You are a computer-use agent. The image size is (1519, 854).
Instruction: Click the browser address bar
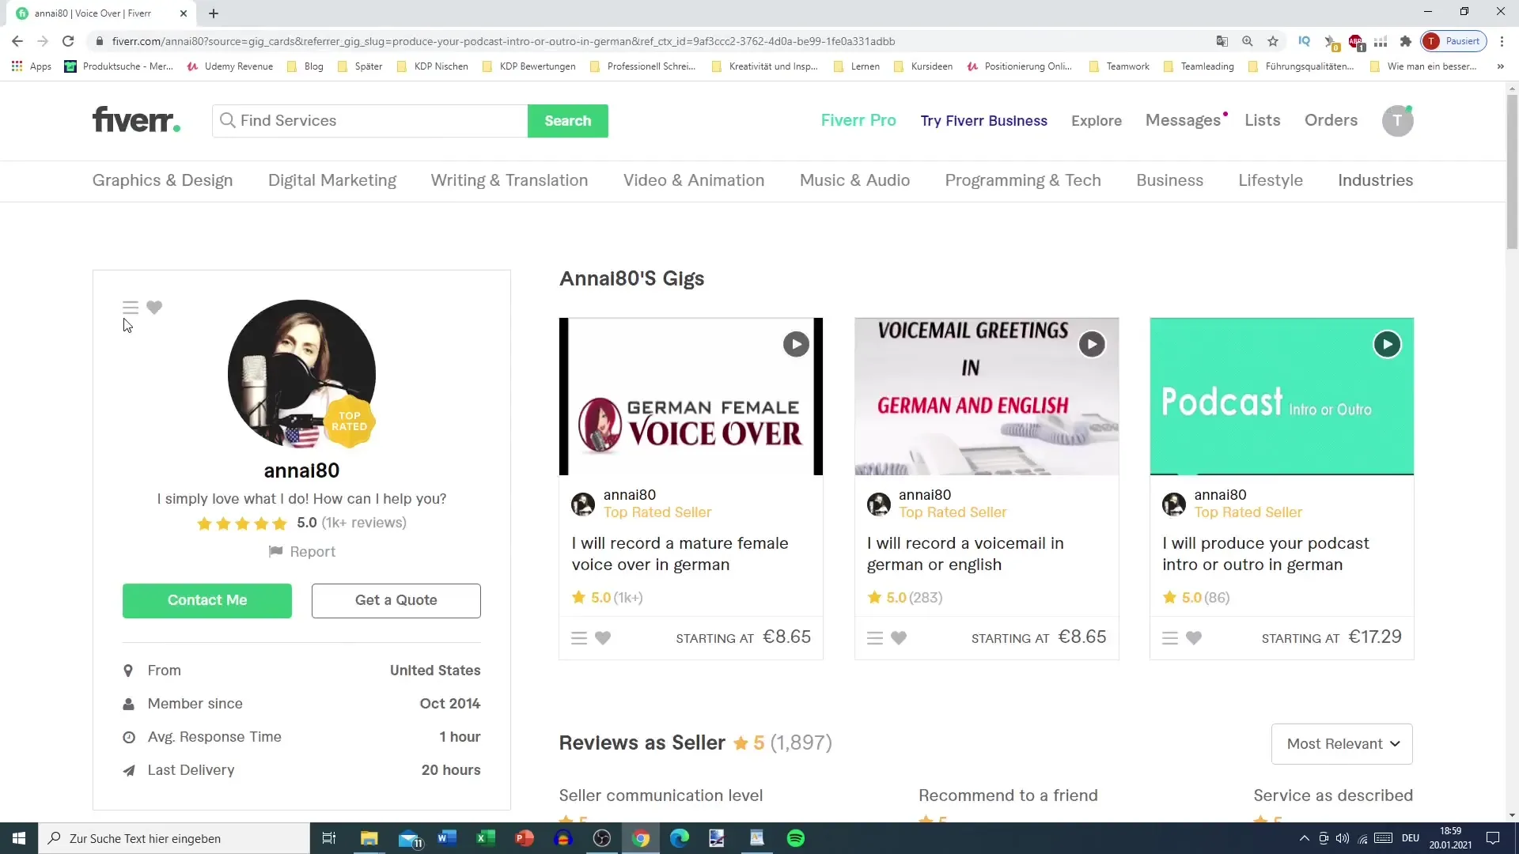tap(649, 41)
